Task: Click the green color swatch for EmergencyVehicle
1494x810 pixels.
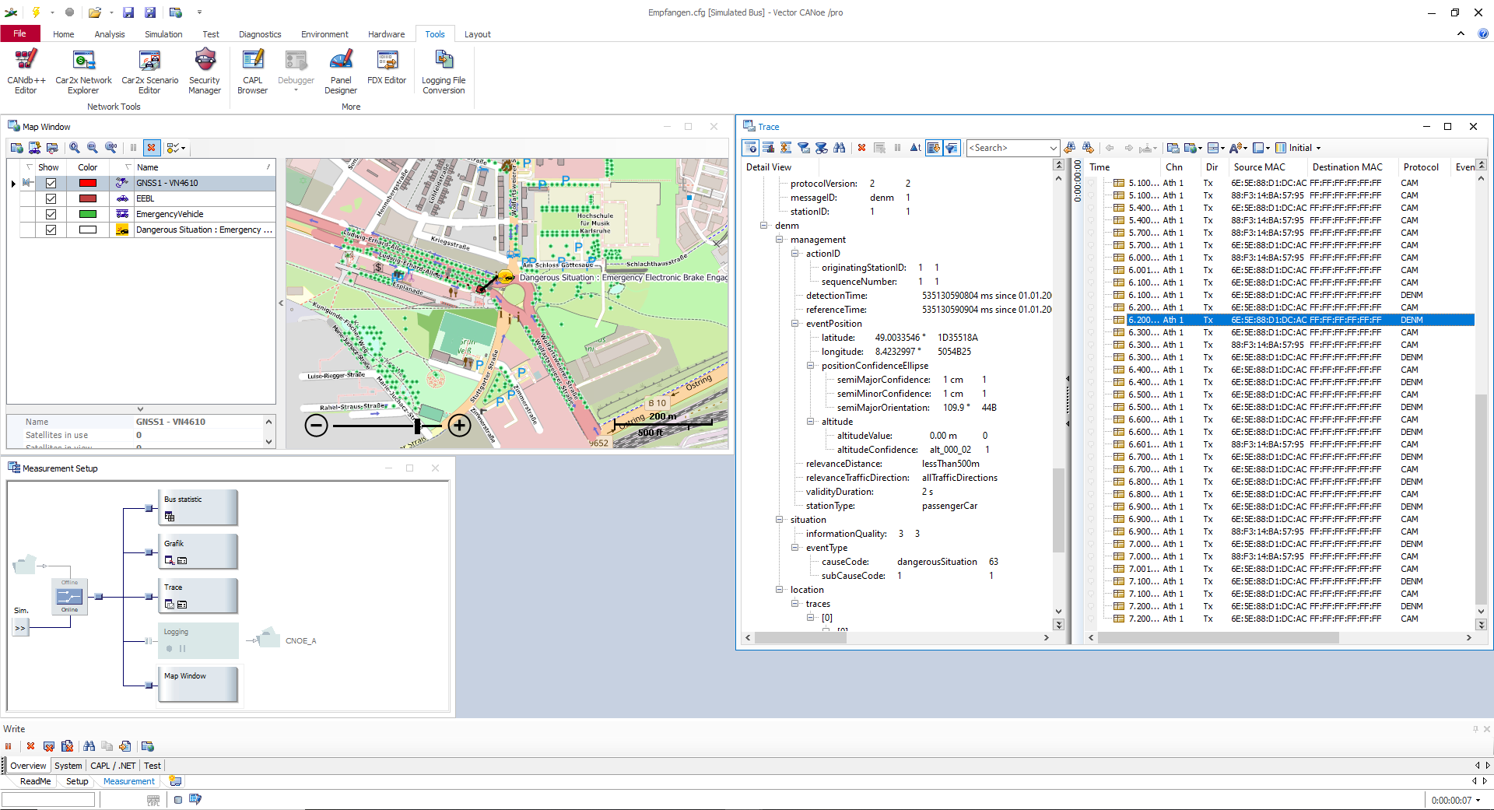Action: pos(88,214)
